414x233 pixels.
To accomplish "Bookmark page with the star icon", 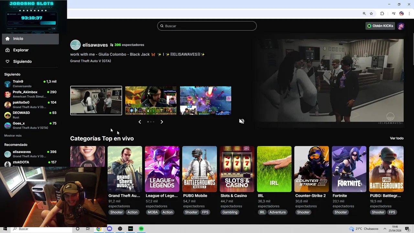I will click(371, 14).
